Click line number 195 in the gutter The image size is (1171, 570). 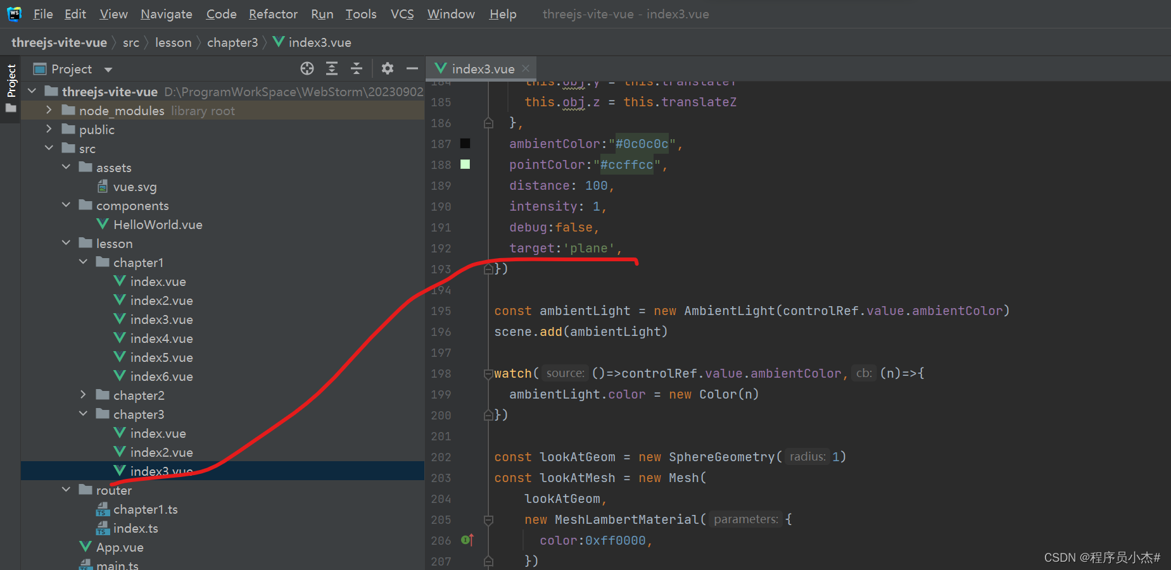point(441,311)
